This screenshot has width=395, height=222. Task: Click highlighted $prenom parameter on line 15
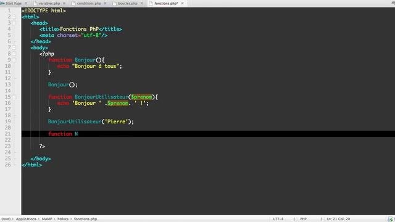141,97
